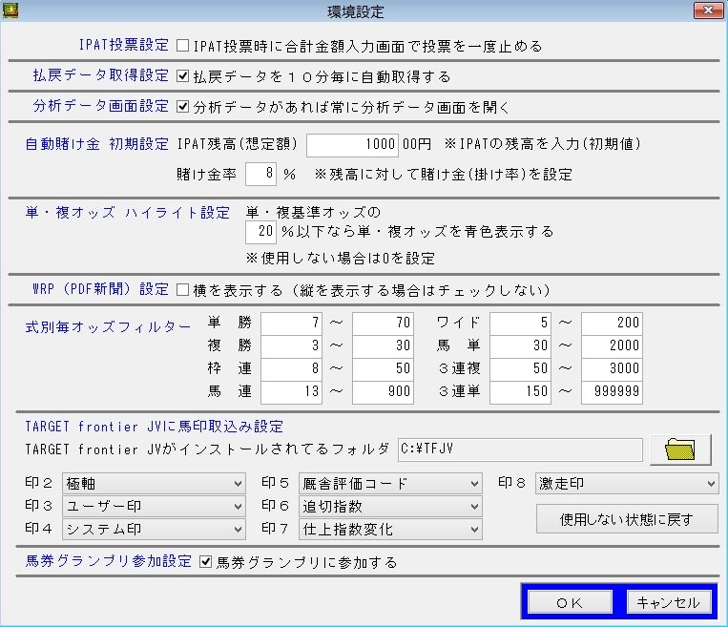Click the キャンセル button
The image size is (728, 627).
coord(669,602)
